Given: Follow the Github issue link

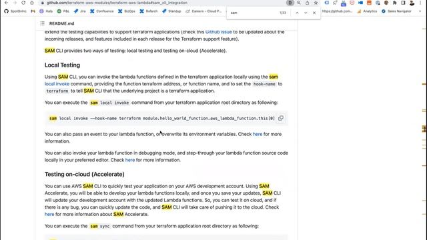Looking at the screenshot, I should coord(219,32).
